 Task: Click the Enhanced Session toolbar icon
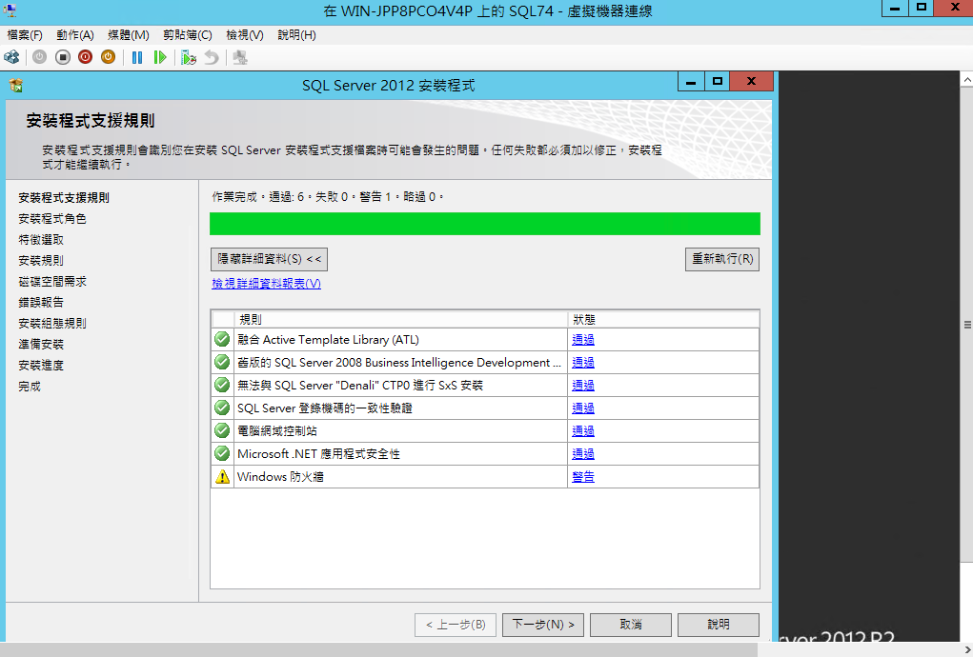click(x=240, y=58)
